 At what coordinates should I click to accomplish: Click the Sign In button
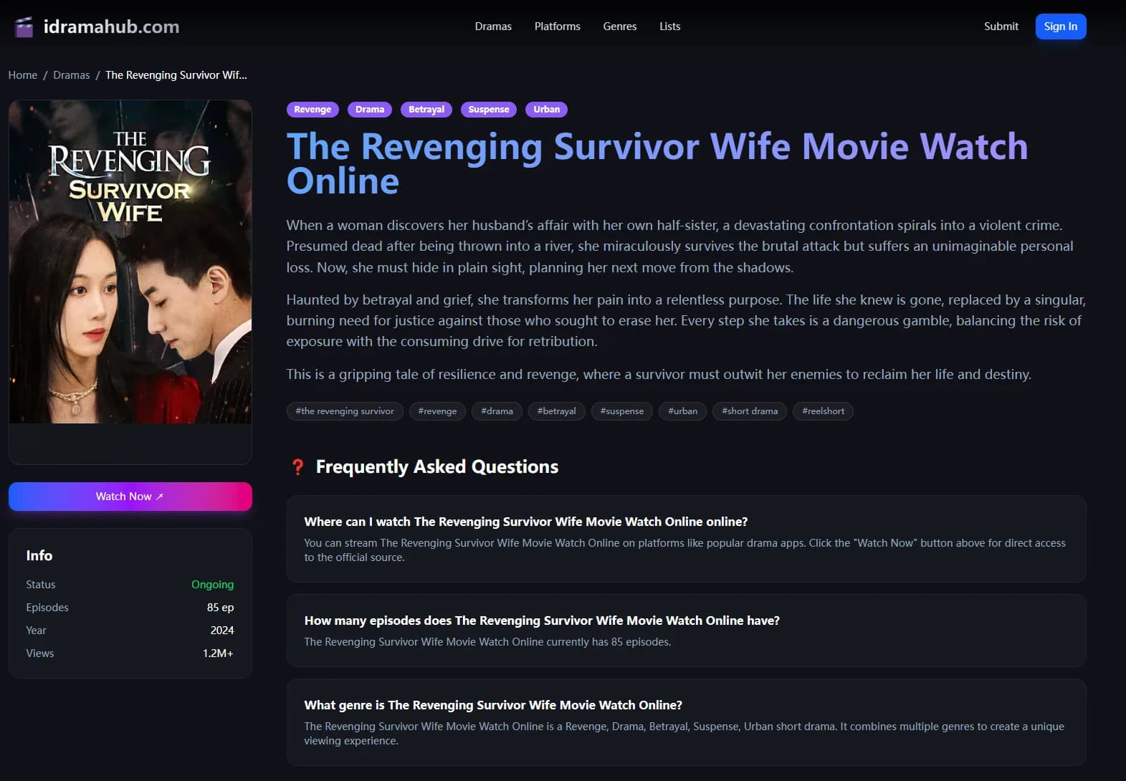[1060, 27]
